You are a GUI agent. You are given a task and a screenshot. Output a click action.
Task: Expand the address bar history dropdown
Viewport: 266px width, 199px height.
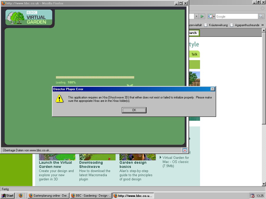(196, 16)
